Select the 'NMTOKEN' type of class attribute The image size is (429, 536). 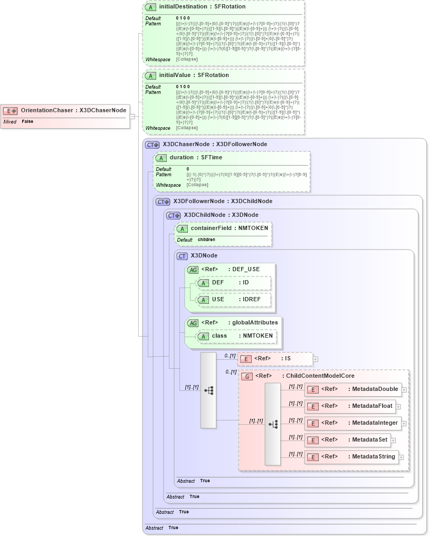258,336
